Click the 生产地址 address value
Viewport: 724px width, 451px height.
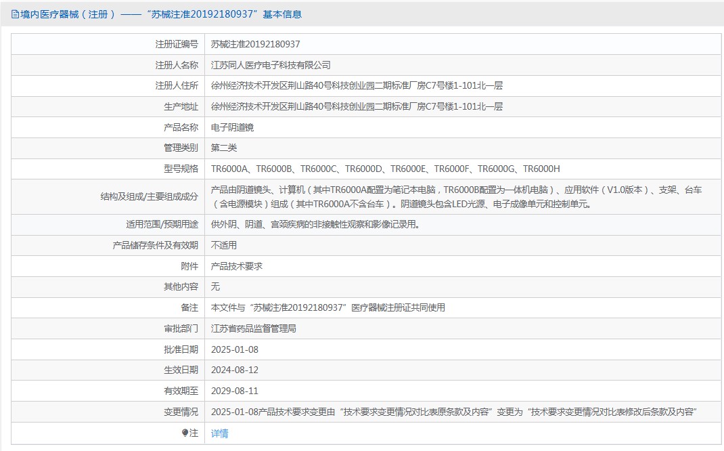[x=357, y=106]
